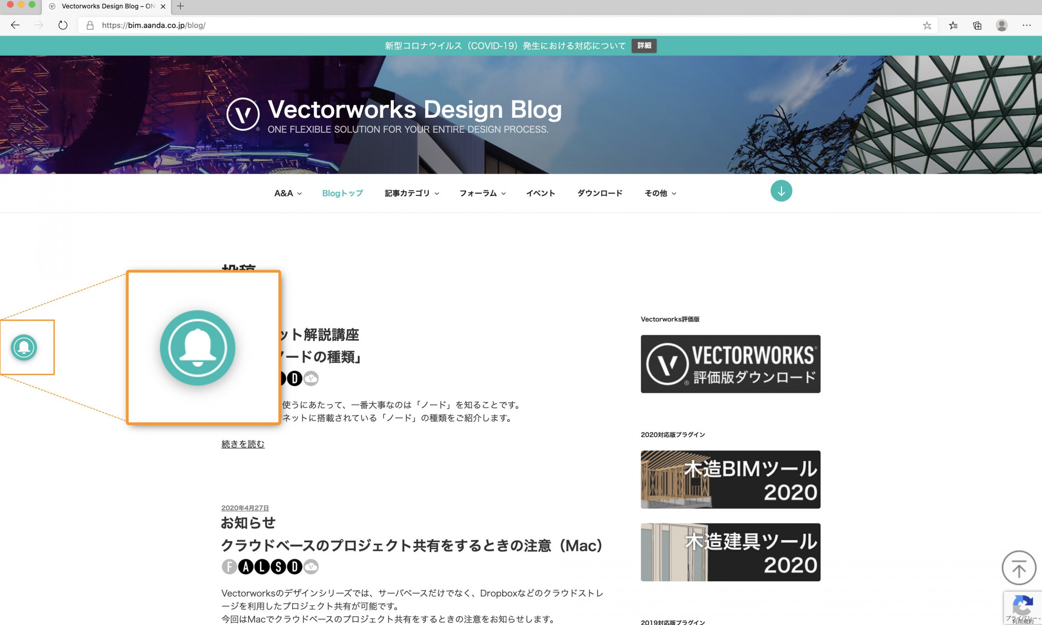Viewport: 1042px width, 625px height.
Task: Click the scroll-to-top arrow button
Action: pyautogui.click(x=1019, y=568)
